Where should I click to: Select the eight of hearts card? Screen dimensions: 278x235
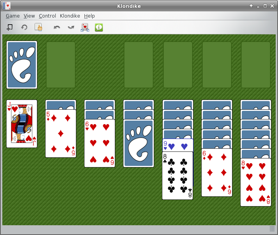coord(256,182)
